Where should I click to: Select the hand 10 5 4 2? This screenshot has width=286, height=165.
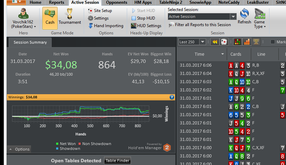[231, 131]
